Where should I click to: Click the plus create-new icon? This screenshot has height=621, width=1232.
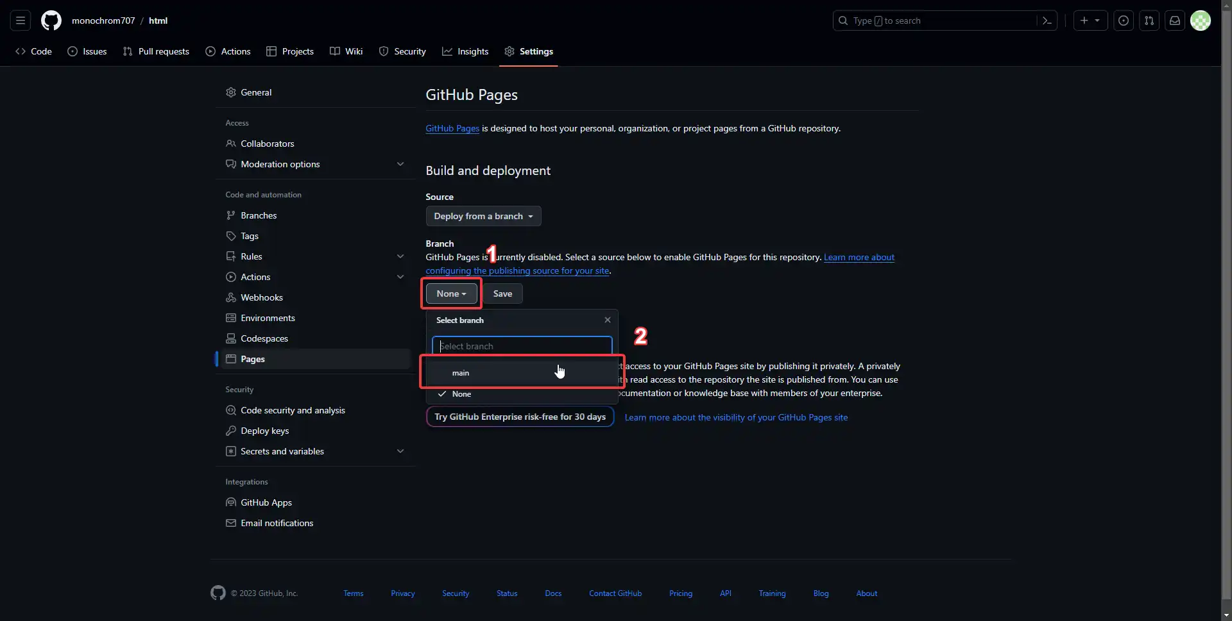1084,21
